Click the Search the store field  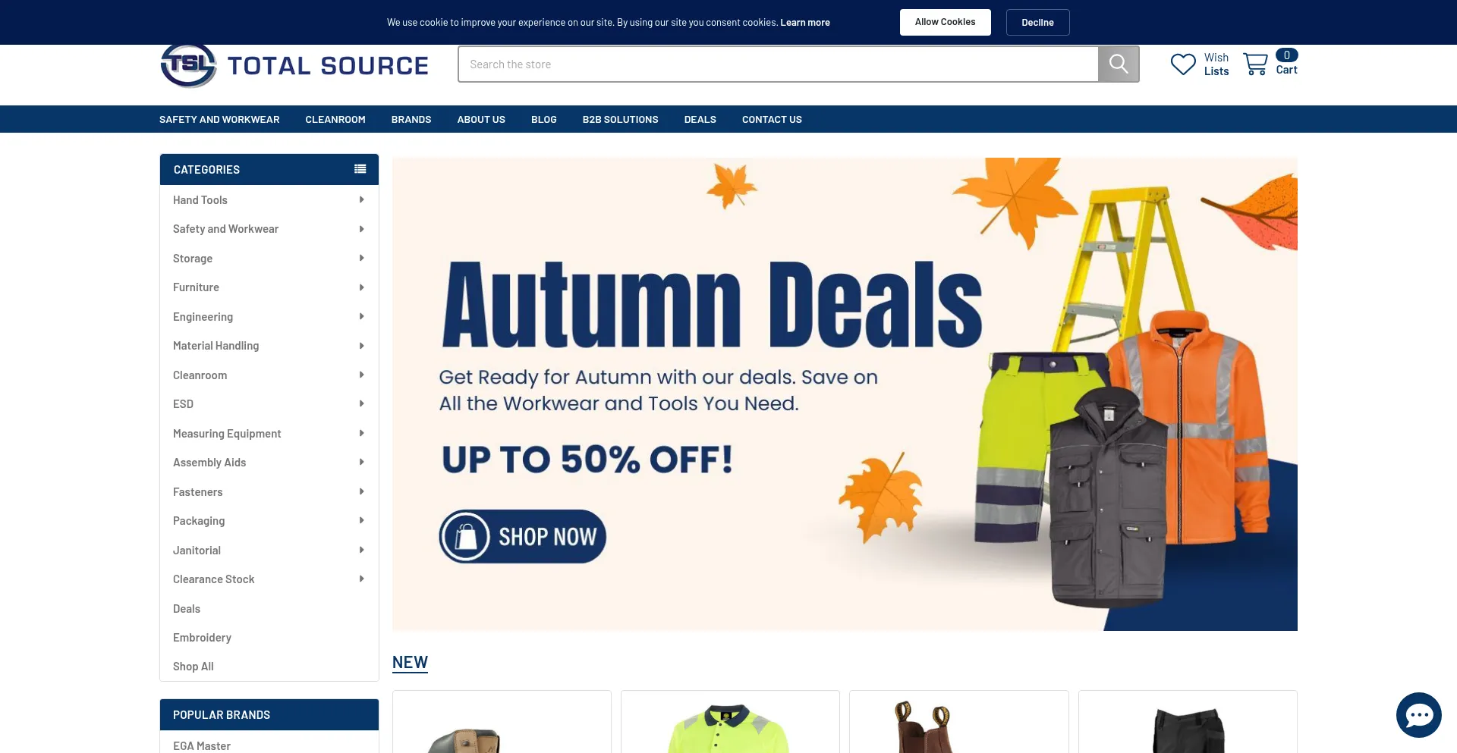[x=778, y=64]
